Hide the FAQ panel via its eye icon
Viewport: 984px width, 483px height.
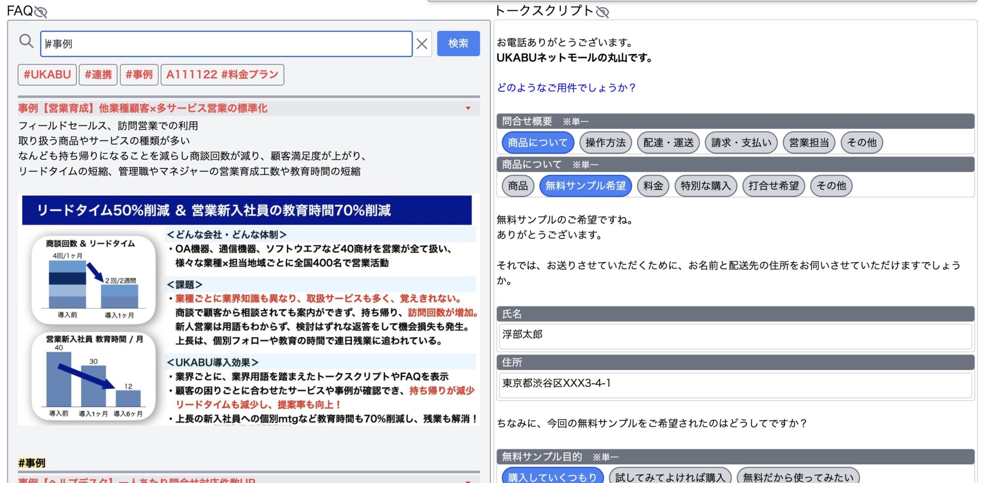coord(41,11)
